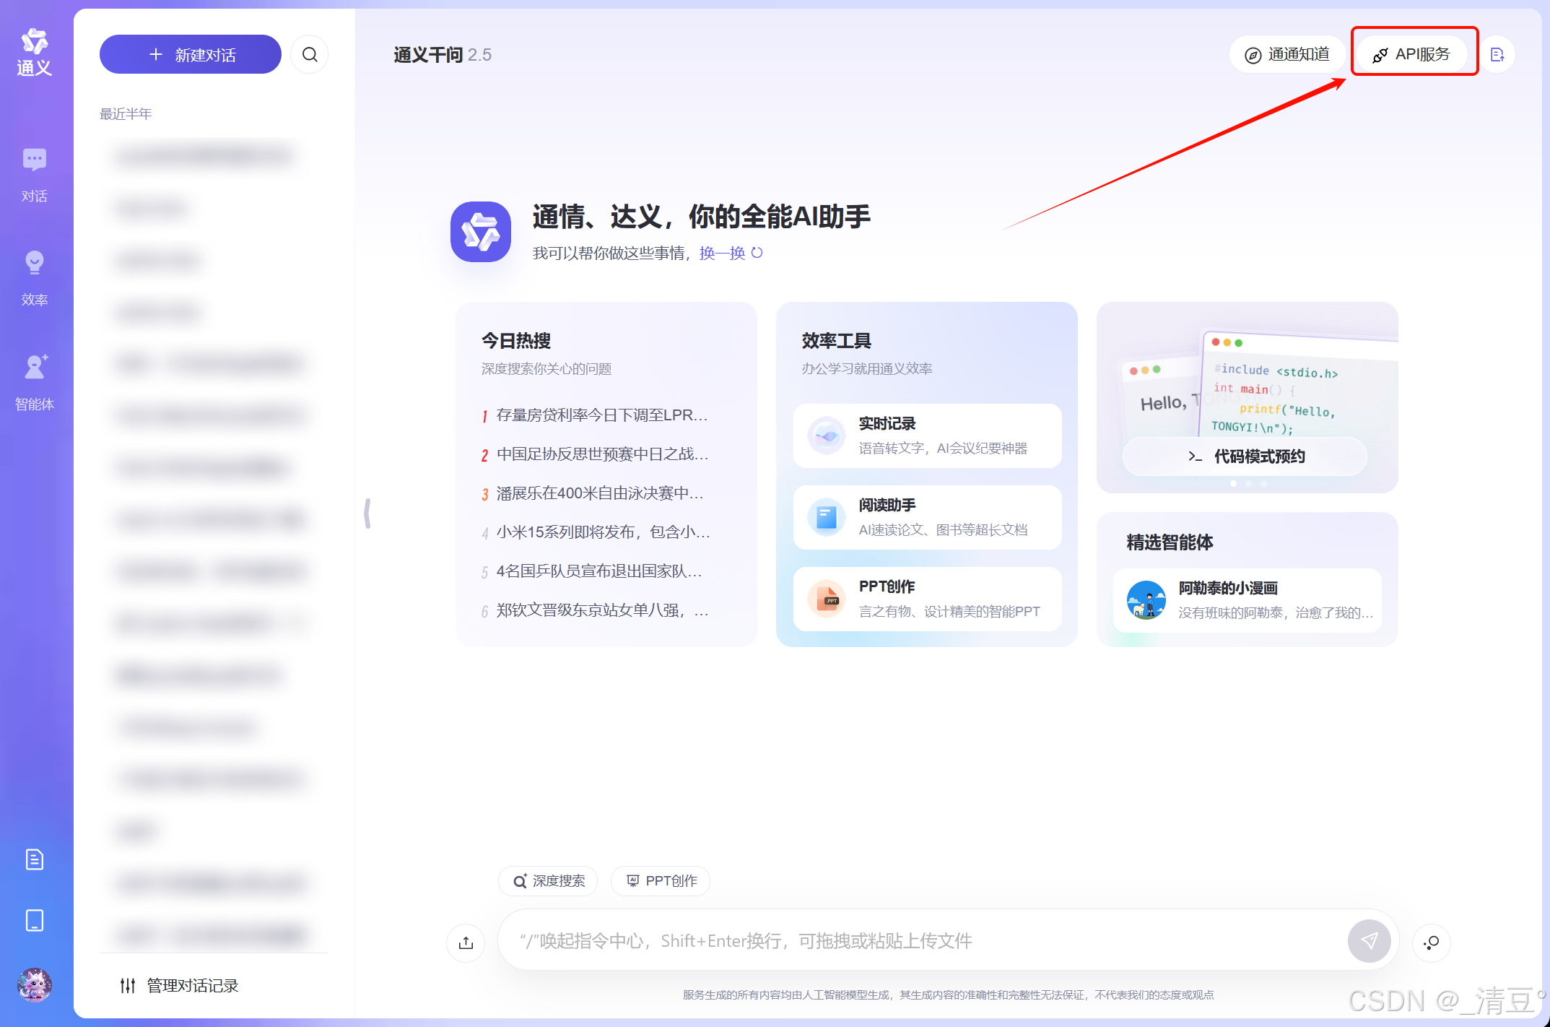Screen dimensions: 1550x1027
Task: Open 管理对话记录 settings
Action: click(x=179, y=986)
